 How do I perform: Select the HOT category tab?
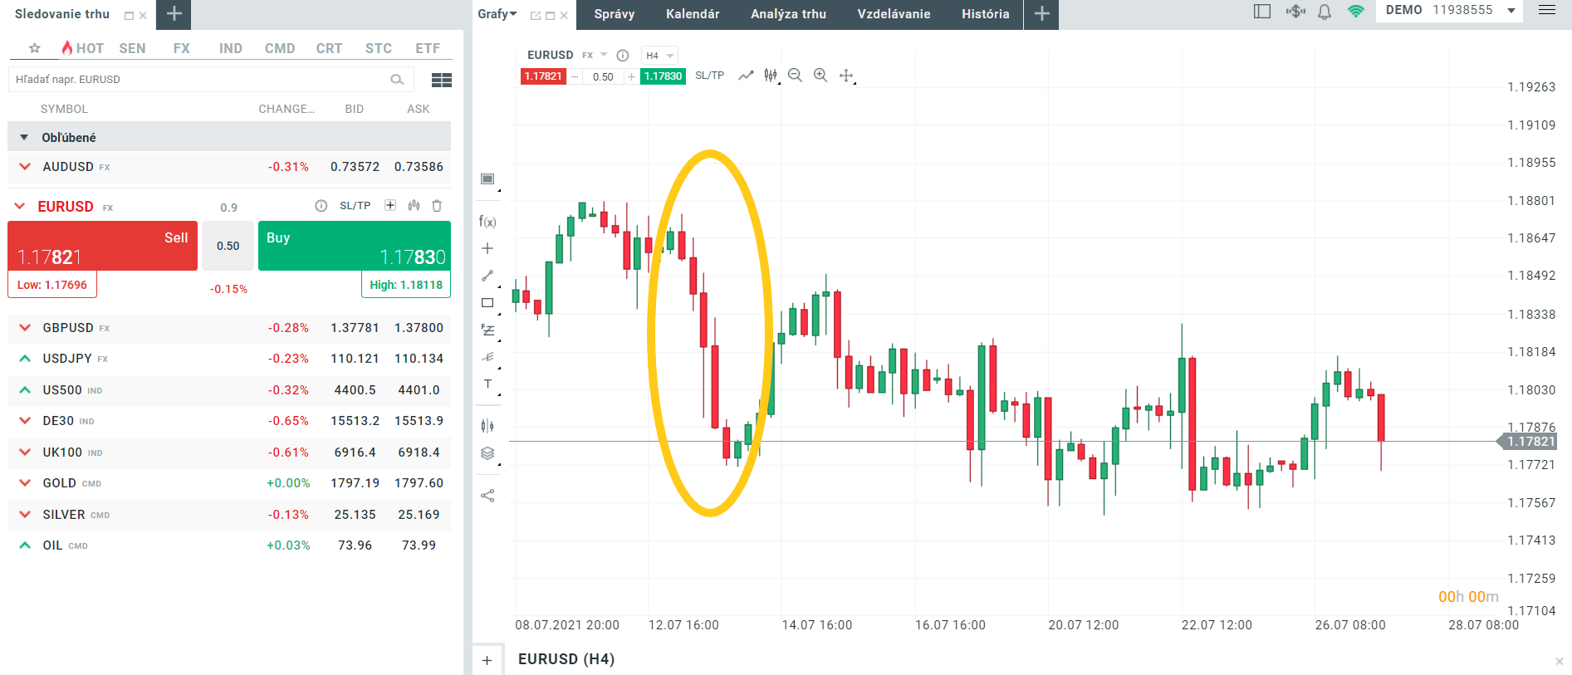pyautogui.click(x=83, y=48)
